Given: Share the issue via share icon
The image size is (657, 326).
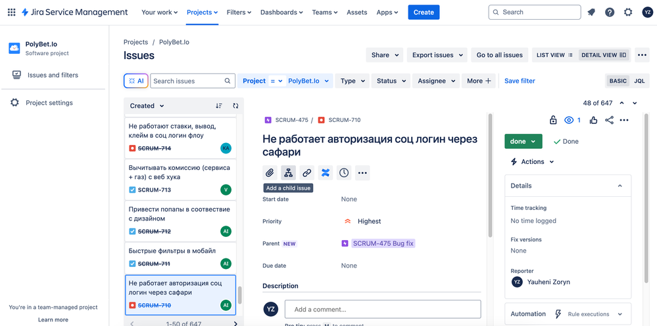Looking at the screenshot, I should click(609, 121).
